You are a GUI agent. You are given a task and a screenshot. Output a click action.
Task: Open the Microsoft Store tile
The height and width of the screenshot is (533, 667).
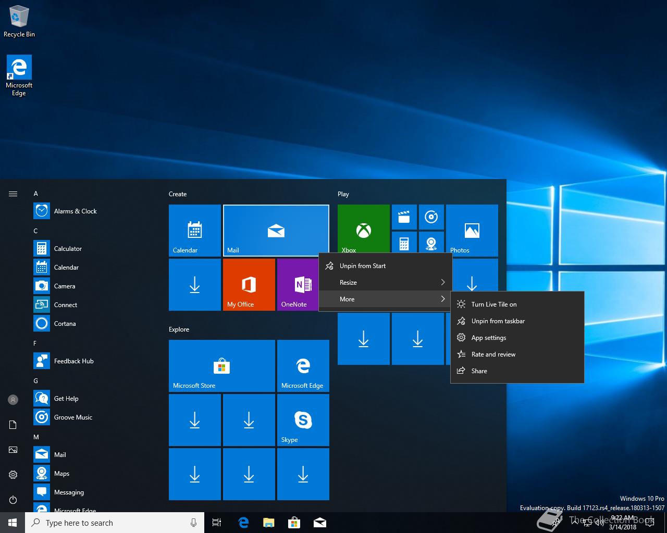[x=222, y=366]
